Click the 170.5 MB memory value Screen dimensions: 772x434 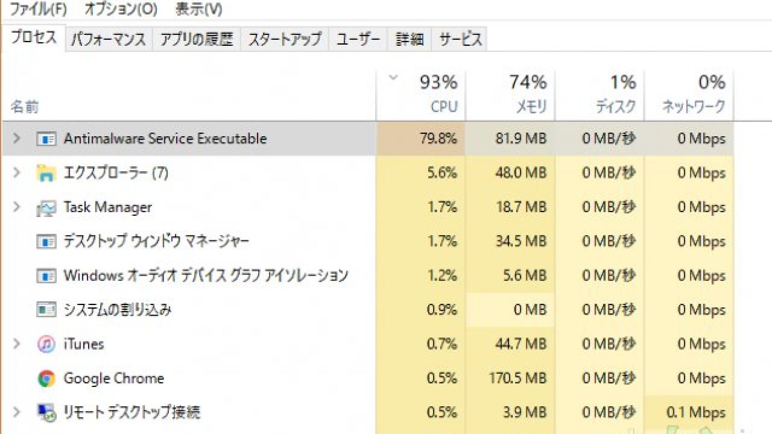click(x=518, y=379)
